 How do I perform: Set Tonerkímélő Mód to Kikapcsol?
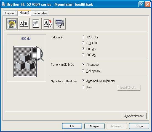click(90, 65)
